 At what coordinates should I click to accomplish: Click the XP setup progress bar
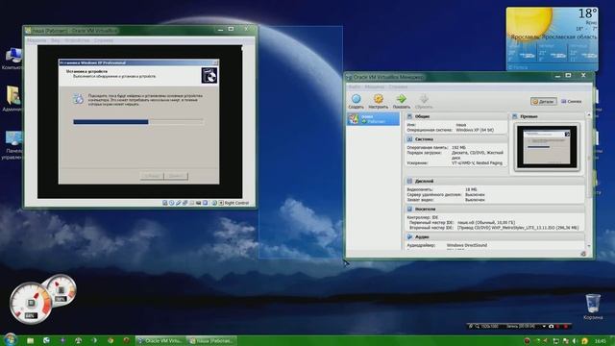click(x=138, y=122)
